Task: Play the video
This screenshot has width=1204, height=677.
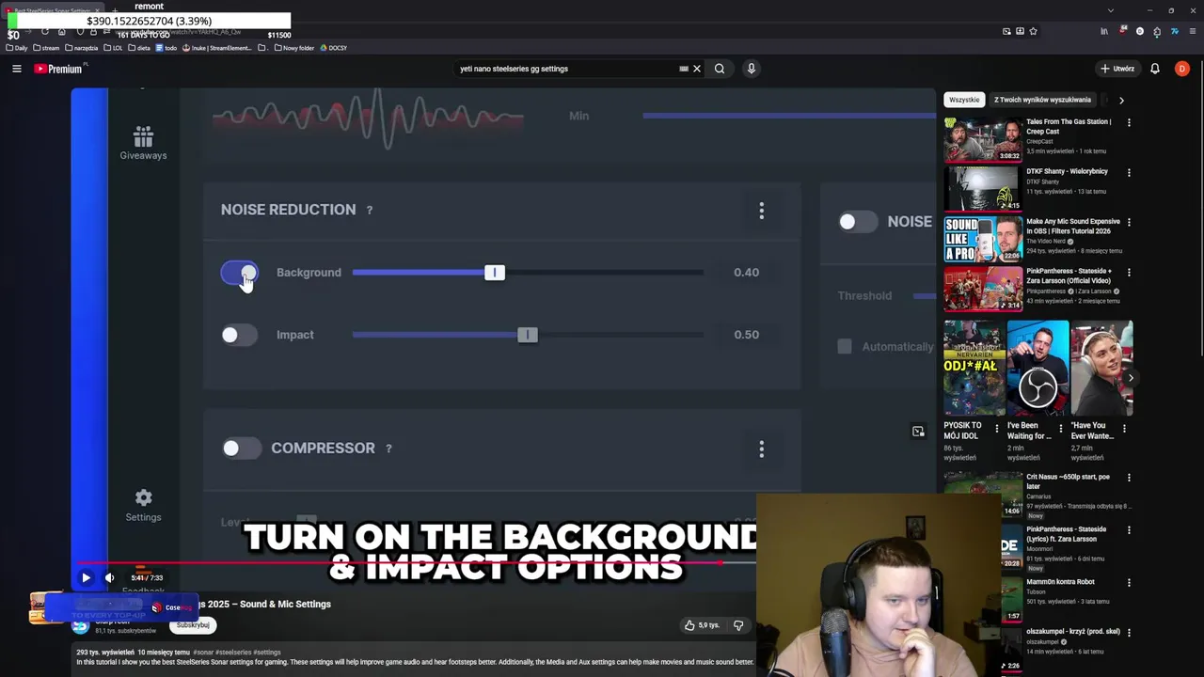Action: (x=86, y=578)
